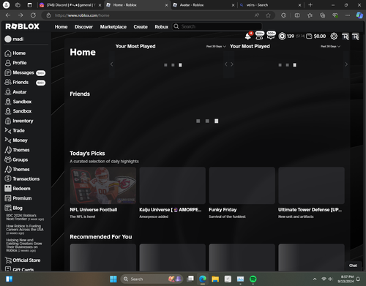Go back in browser history

click(x=8, y=15)
